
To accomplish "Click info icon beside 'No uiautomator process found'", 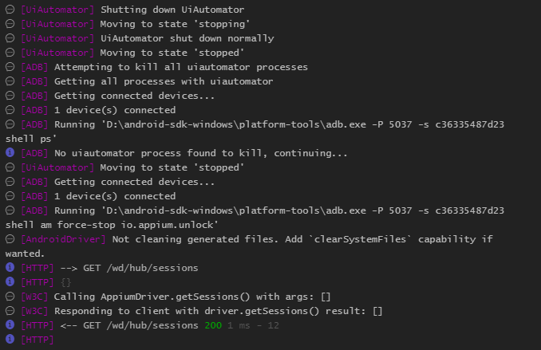I will [x=10, y=152].
